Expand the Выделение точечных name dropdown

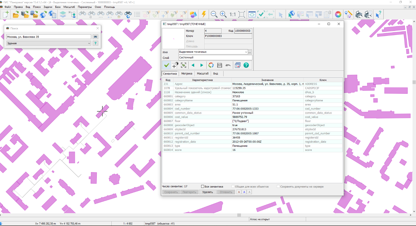coord(246,52)
